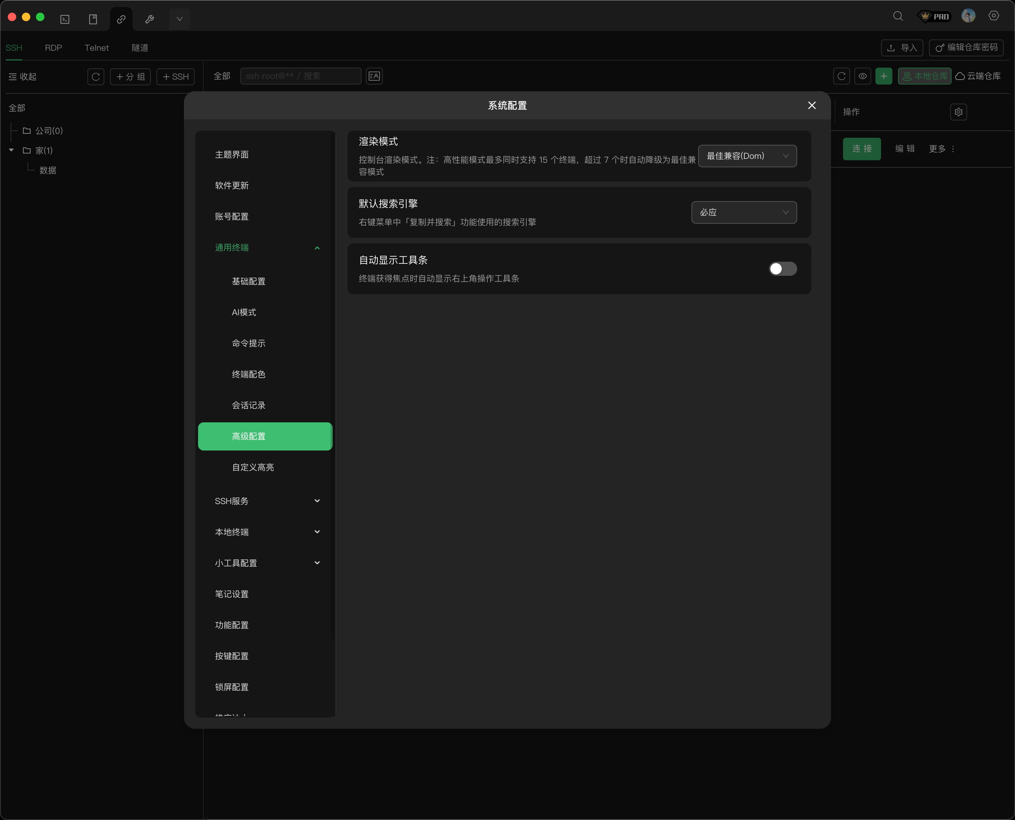Select 终端配色 in the settings sidebar
Viewport: 1015px width, 820px height.
(x=248, y=374)
